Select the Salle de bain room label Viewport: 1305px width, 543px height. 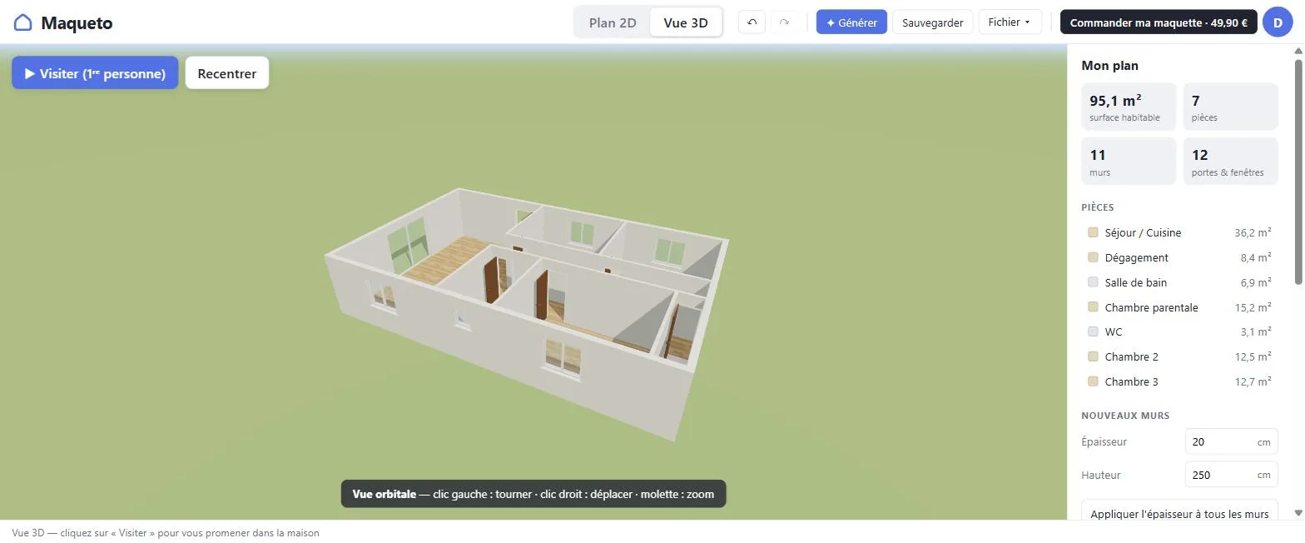(1136, 283)
